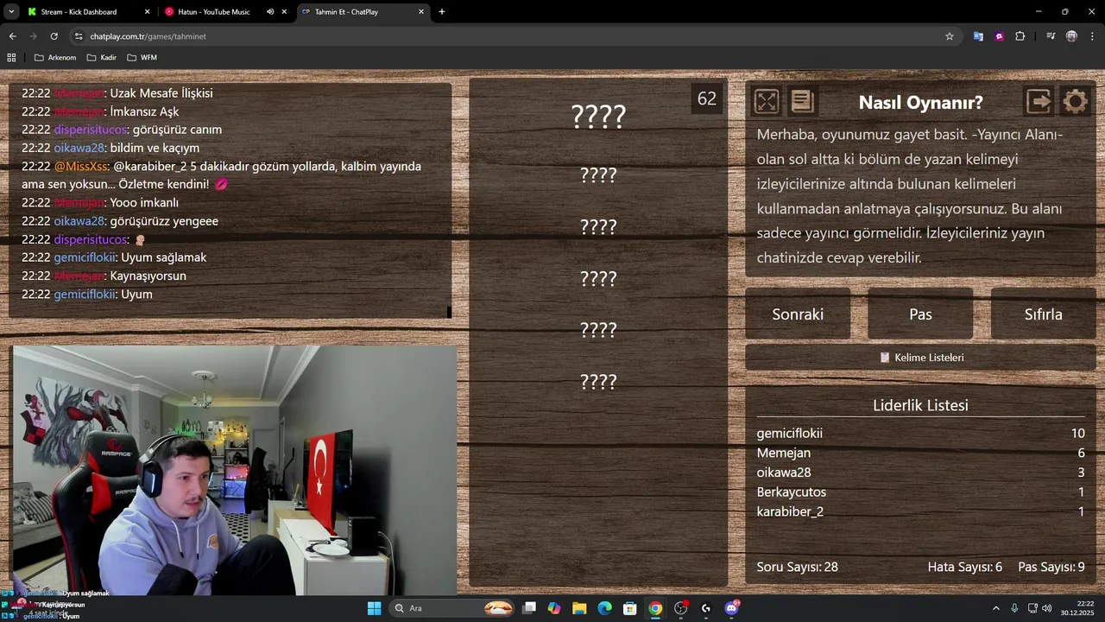Open the game settings gear icon
The height and width of the screenshot is (622, 1105).
(x=1075, y=102)
